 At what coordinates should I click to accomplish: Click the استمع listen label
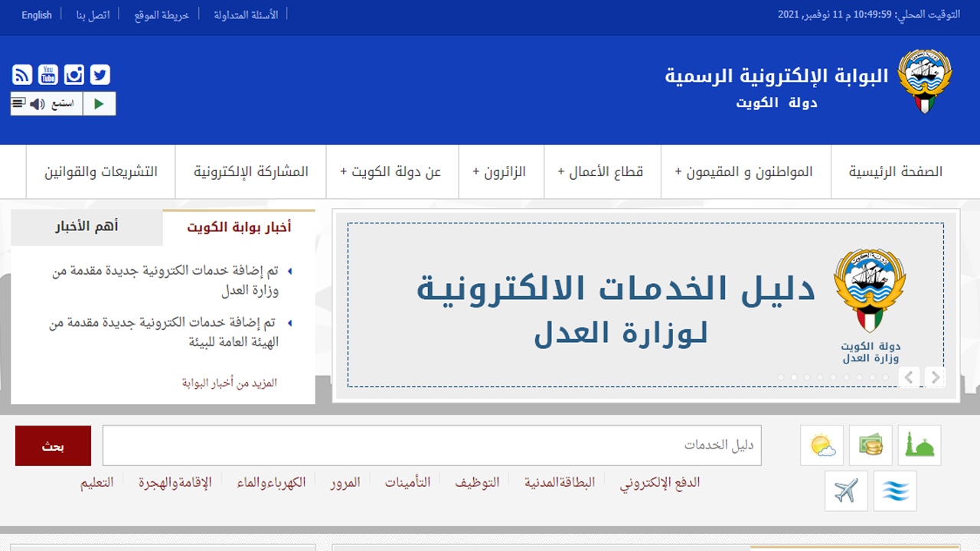click(63, 104)
